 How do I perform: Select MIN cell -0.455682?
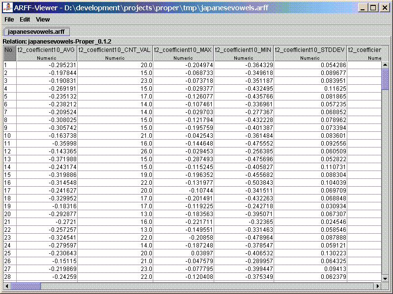pyautogui.click(x=244, y=175)
